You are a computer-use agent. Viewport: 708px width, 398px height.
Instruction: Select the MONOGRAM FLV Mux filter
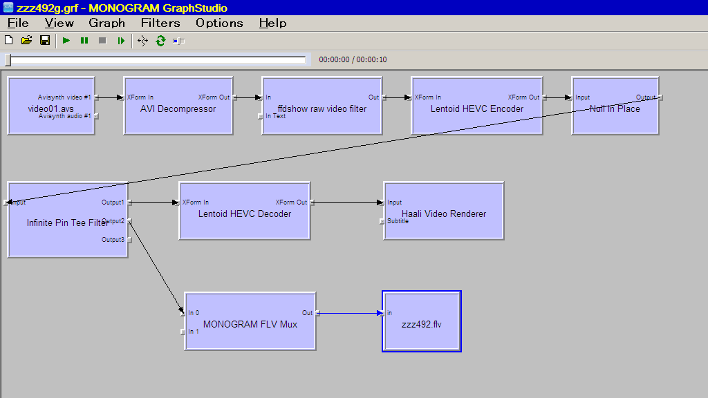tap(250, 321)
